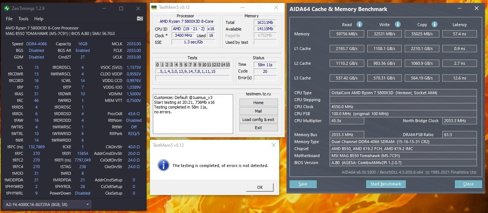
Task: Click the VDIMM value 1,5000V
Action: click(x=134, y=94)
